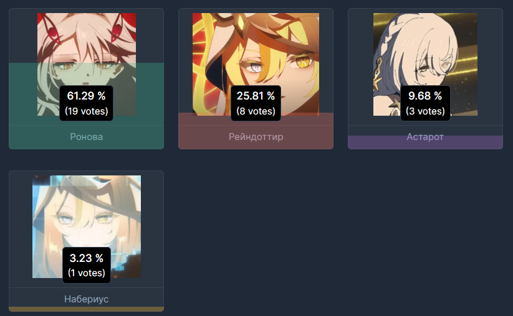Click the Ронова character portrait

87,64
